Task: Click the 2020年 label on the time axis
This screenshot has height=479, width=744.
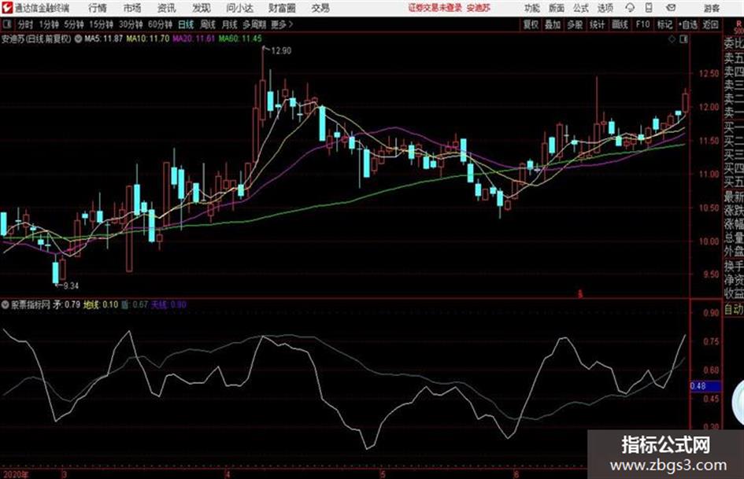Action: pyautogui.click(x=16, y=474)
